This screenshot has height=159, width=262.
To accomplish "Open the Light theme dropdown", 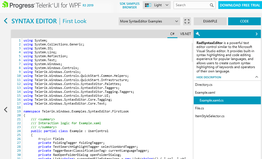I will point(157,5).
